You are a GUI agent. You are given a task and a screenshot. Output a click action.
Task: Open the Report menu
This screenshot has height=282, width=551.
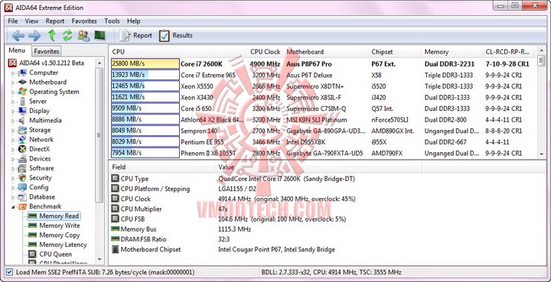pos(55,21)
